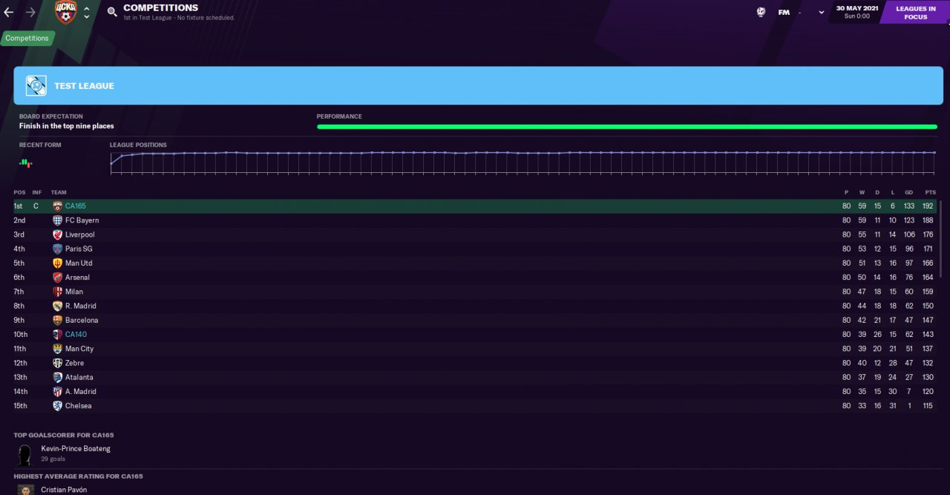Screen dimensions: 950x495
Task: Open Man City team link
Action: pyautogui.click(x=79, y=349)
